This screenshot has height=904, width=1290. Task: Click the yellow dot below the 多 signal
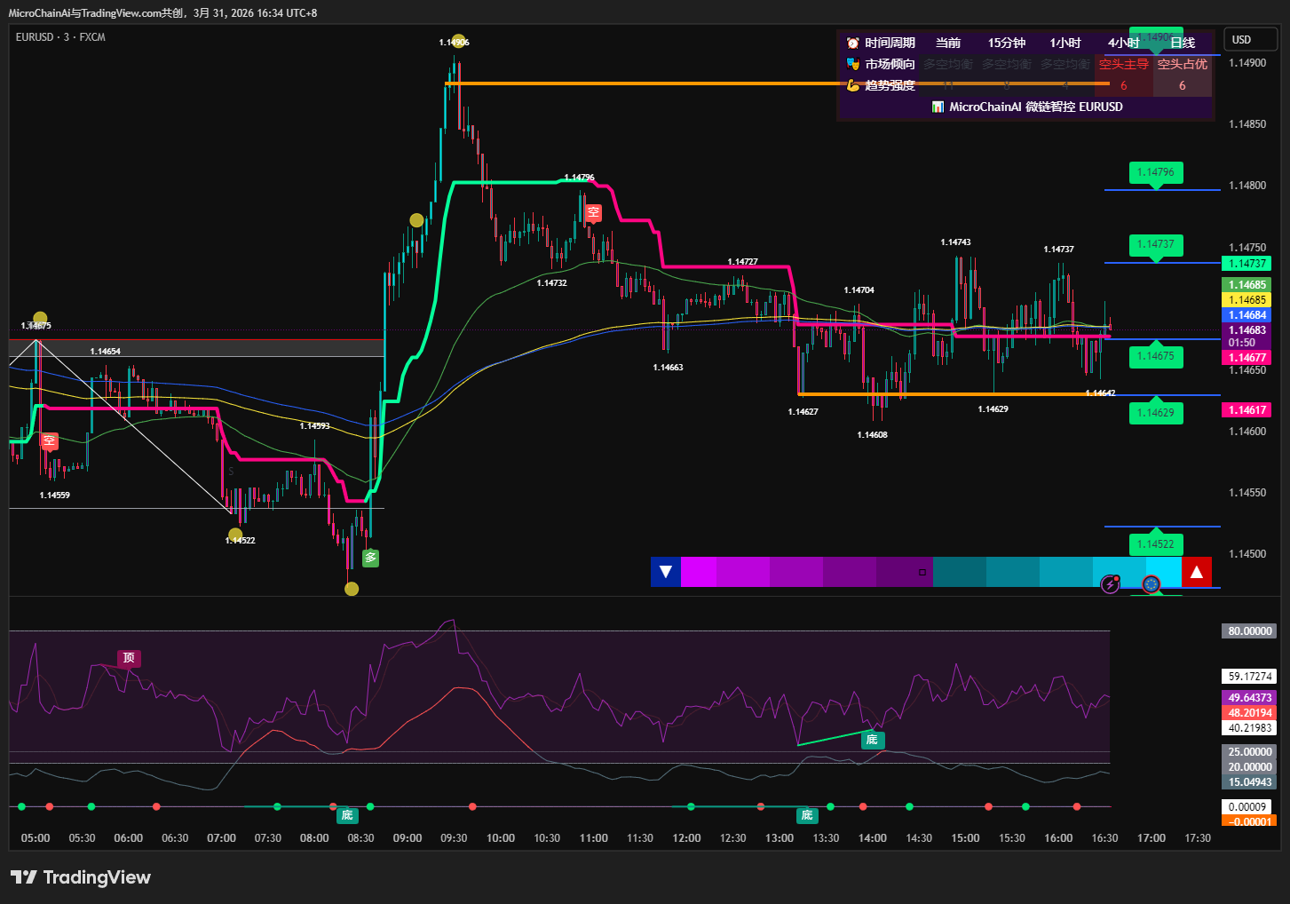pos(352,589)
